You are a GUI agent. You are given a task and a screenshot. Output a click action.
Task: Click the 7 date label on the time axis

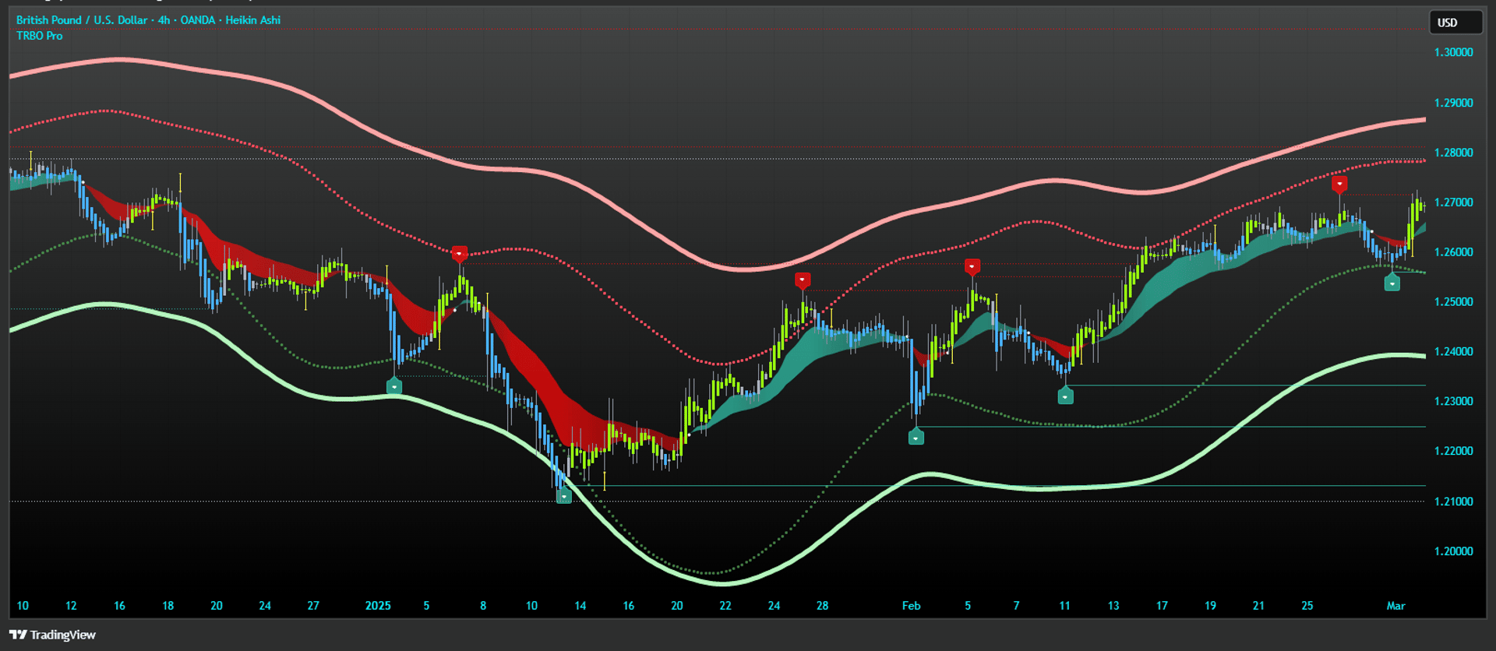pos(1016,606)
